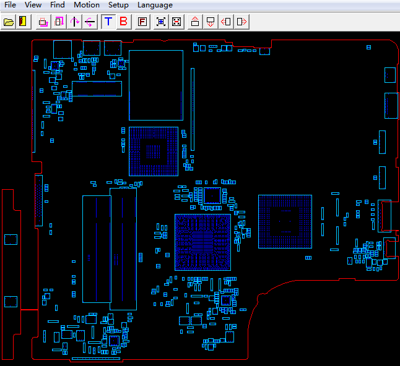The width and height of the screenshot is (400, 366).
Task: Flip board around the horizontal axis
Action: point(90,22)
